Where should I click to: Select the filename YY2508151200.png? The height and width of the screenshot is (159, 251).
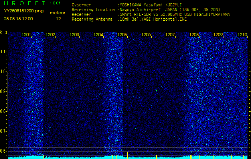[x=24, y=11]
